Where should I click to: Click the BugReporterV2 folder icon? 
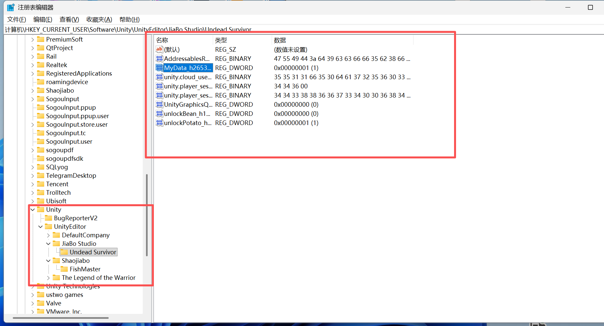pyautogui.click(x=48, y=218)
